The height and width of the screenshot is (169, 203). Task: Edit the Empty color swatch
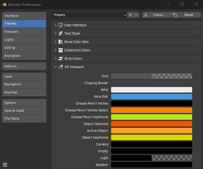(151, 151)
